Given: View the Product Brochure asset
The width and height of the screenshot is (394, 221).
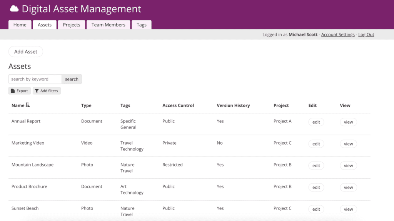Looking at the screenshot, I should tap(348, 188).
